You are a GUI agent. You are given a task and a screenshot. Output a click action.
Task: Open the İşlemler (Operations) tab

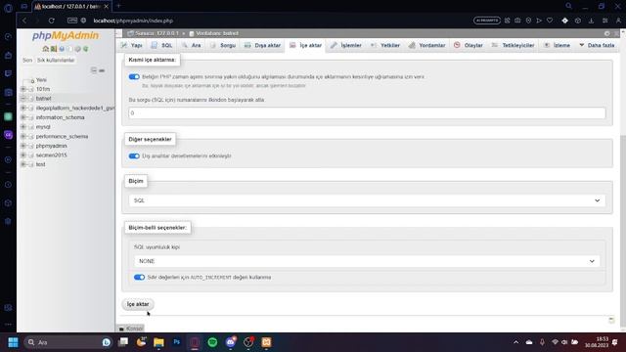pos(346,46)
